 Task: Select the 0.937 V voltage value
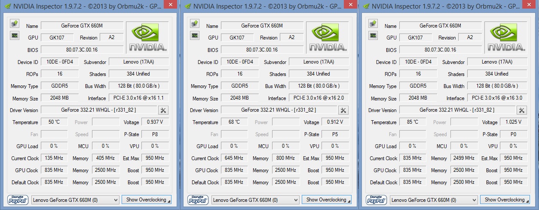[x=155, y=122]
